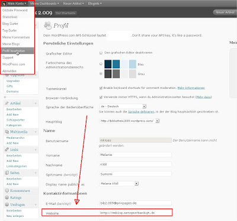This screenshot has height=221, width=237.
Task: Click the Nachname input field
Action: 135,164
